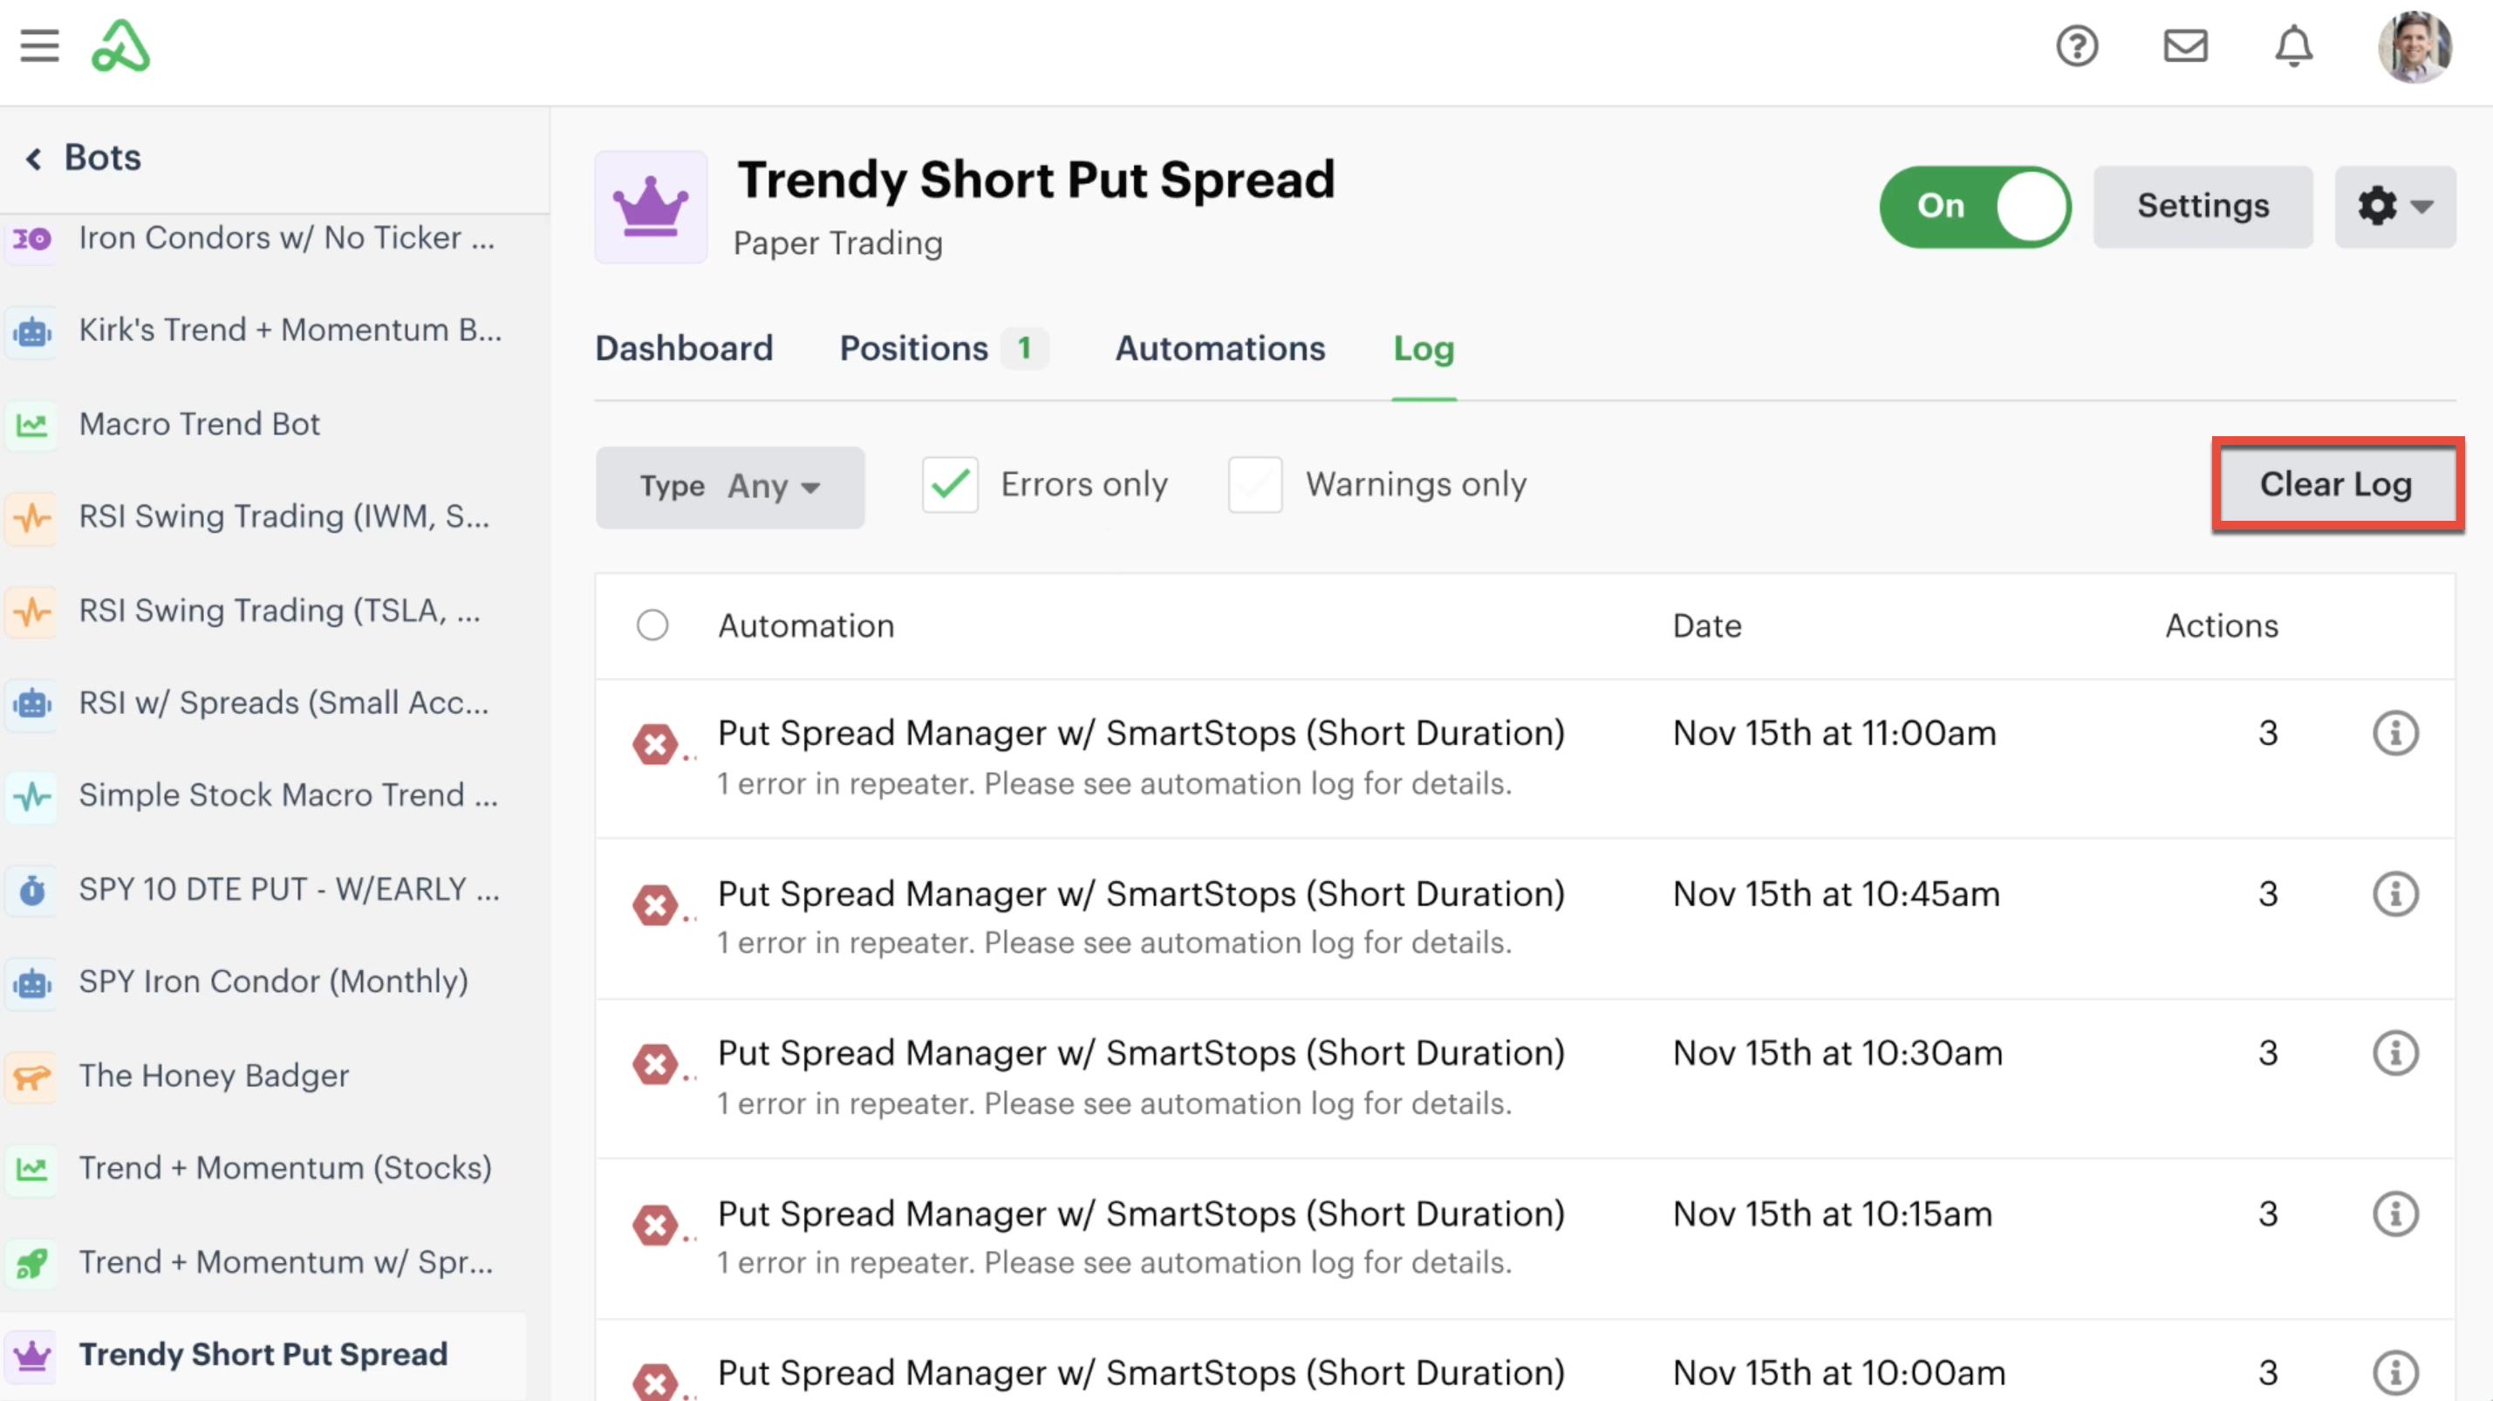Switch to the Automations tab
This screenshot has height=1401, width=2493.
click(1219, 348)
